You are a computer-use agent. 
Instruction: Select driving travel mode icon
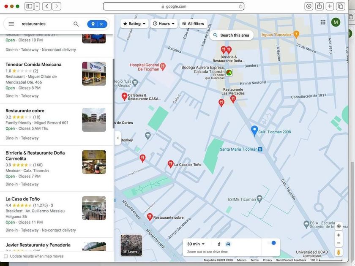(228, 244)
